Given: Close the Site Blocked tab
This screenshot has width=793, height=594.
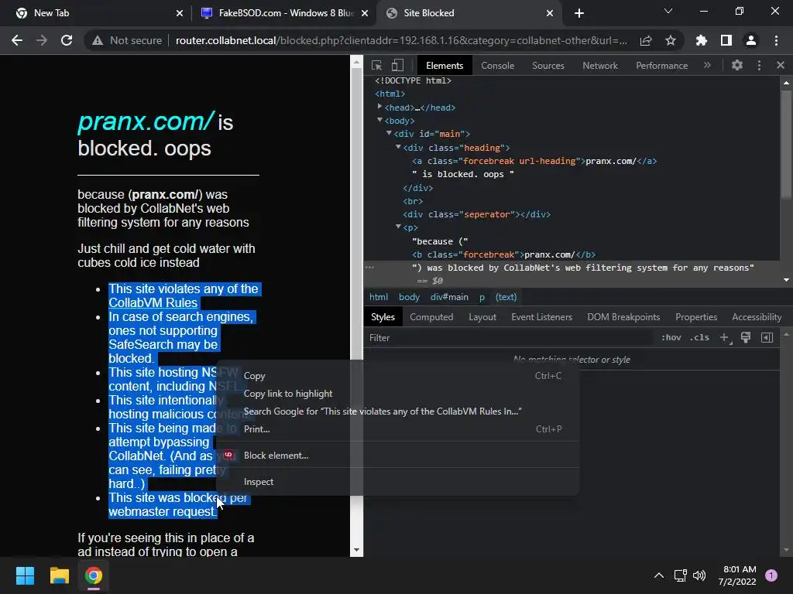Looking at the screenshot, I should 550,13.
